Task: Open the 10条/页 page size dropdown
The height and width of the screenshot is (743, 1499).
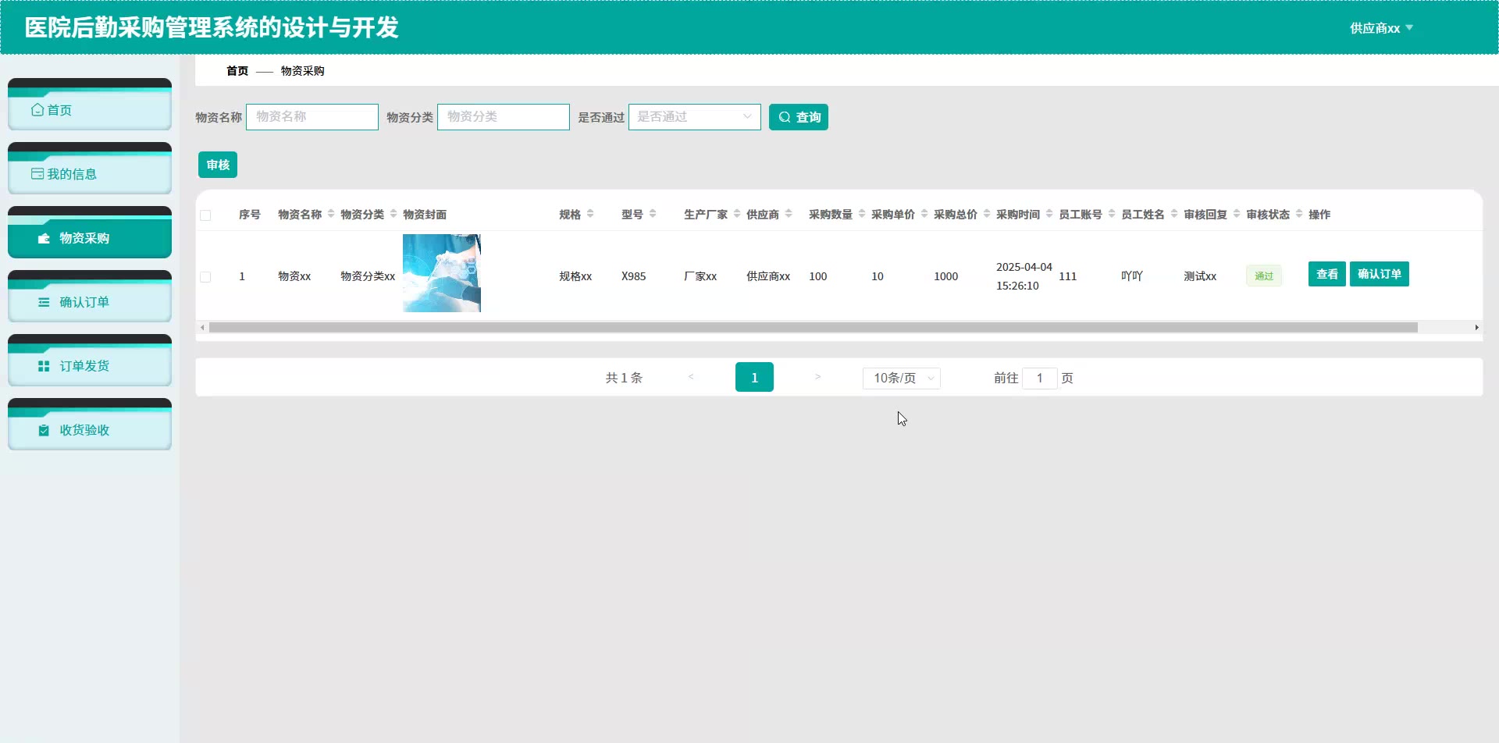Action: pos(901,378)
